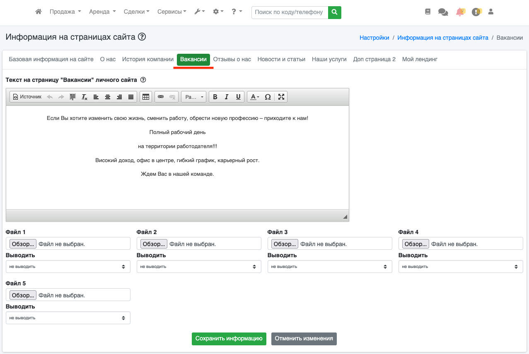Open the font size dropdown in editor
Viewport: 529px width, 354px height.
pos(193,97)
